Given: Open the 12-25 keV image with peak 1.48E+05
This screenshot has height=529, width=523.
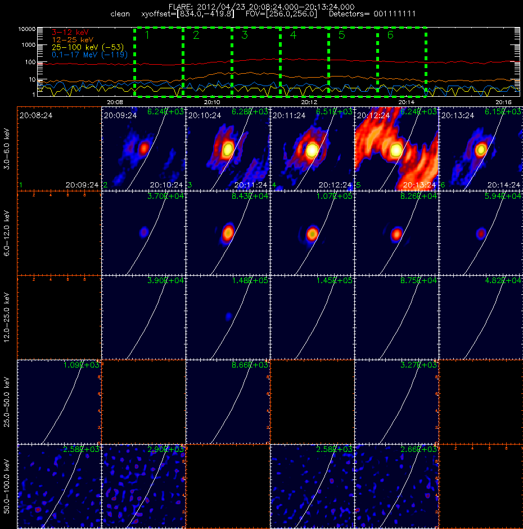Looking at the screenshot, I should click(x=228, y=317).
